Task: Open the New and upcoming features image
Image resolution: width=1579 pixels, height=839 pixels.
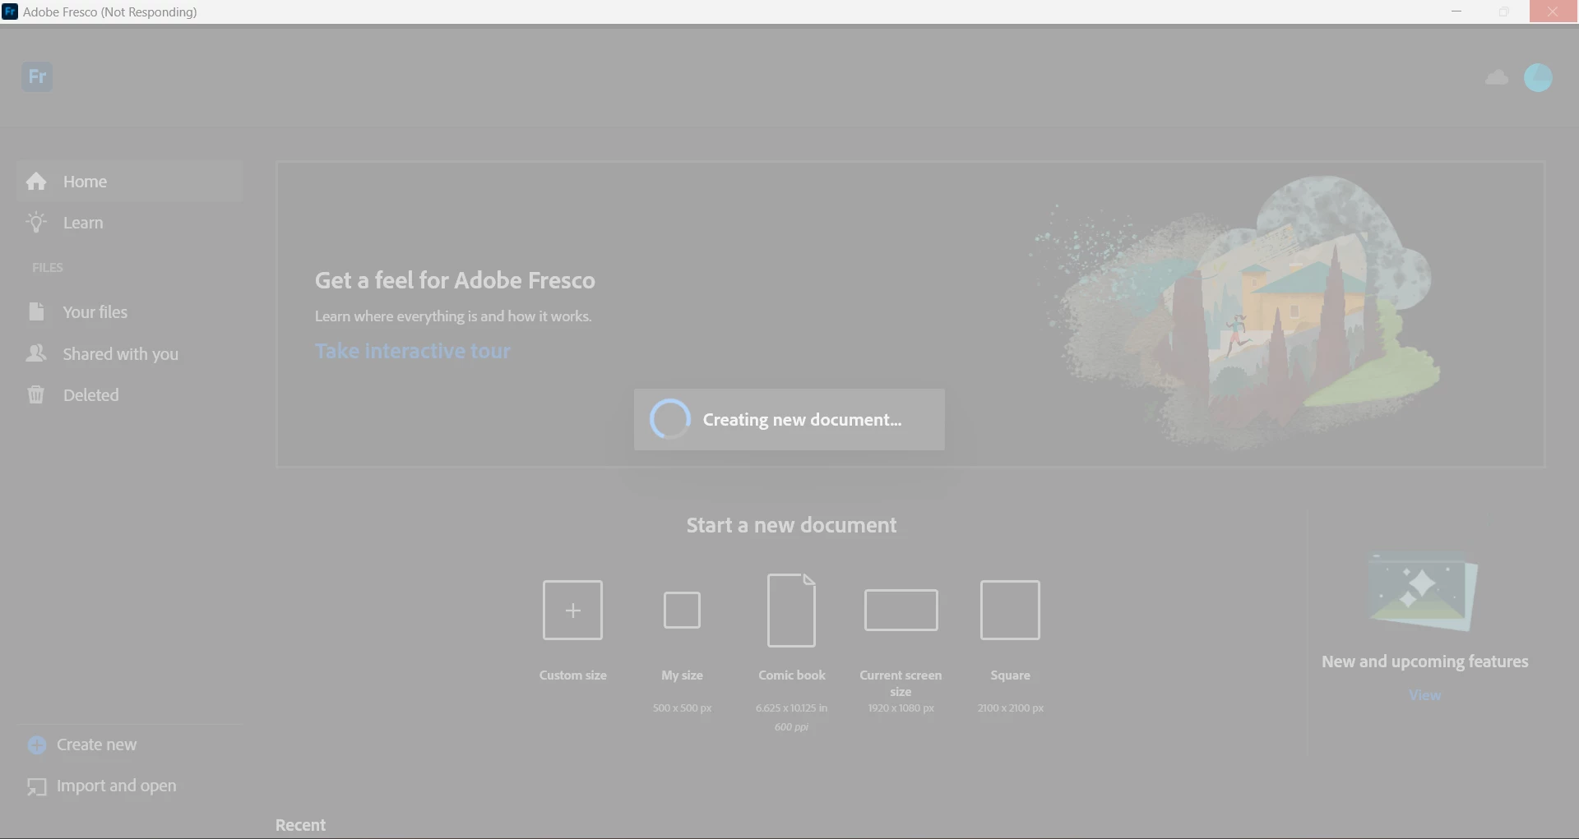Action: pyautogui.click(x=1423, y=592)
